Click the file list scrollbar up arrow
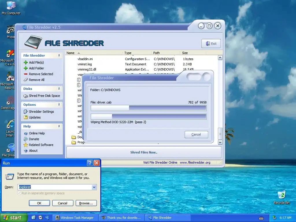The image size is (296, 222). [x=220, y=58]
